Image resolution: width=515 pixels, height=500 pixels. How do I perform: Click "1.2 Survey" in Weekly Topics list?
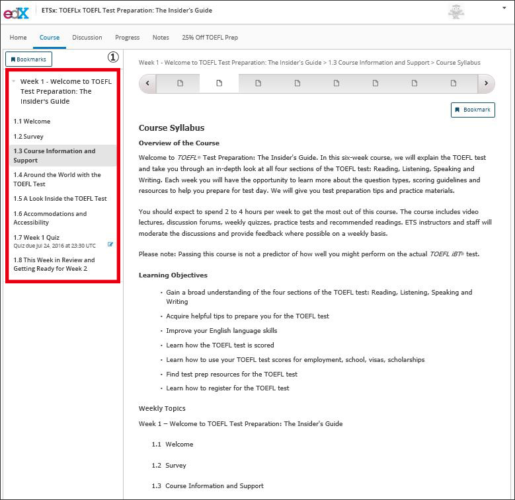click(169, 465)
